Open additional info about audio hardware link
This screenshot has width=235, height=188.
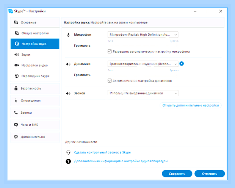121,161
